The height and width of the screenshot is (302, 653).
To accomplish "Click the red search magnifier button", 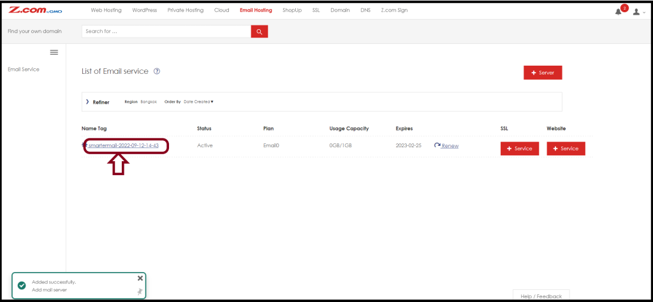I will [x=259, y=31].
